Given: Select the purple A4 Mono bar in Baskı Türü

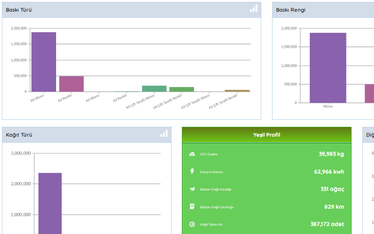Looking at the screenshot, I should (x=43, y=62).
